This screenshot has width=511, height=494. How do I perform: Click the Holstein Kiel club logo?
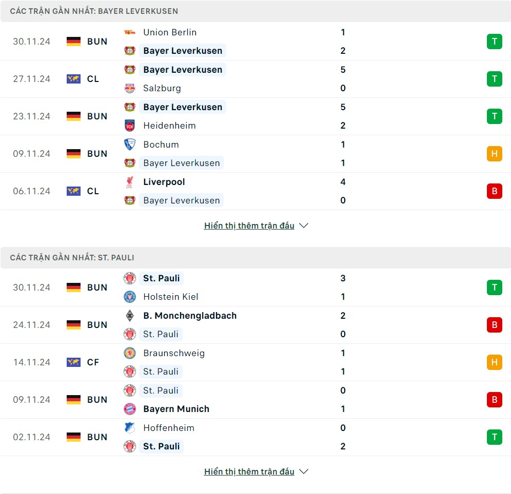129,297
